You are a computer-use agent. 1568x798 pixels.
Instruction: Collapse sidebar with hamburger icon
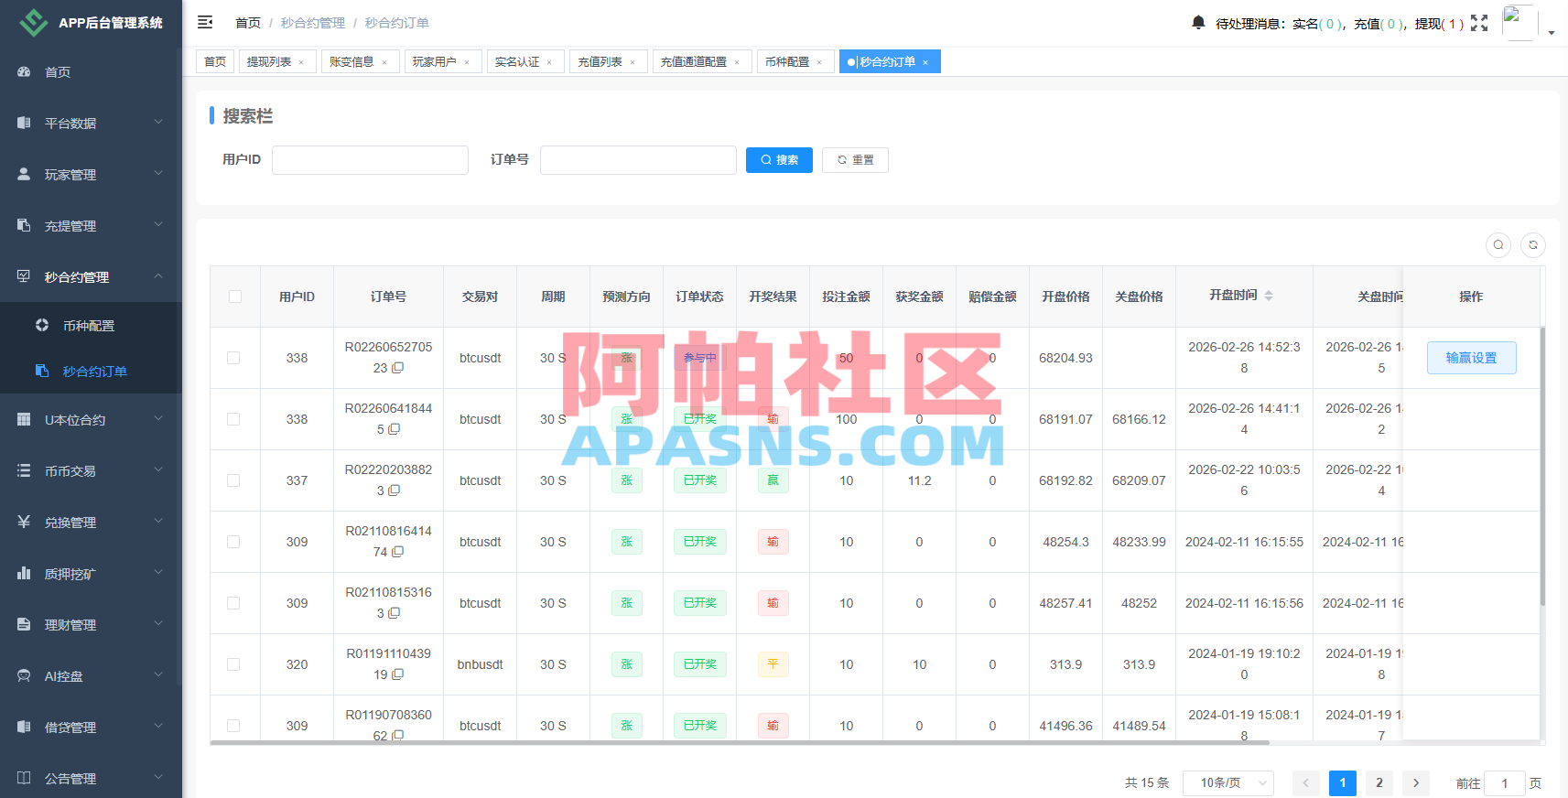click(x=205, y=22)
